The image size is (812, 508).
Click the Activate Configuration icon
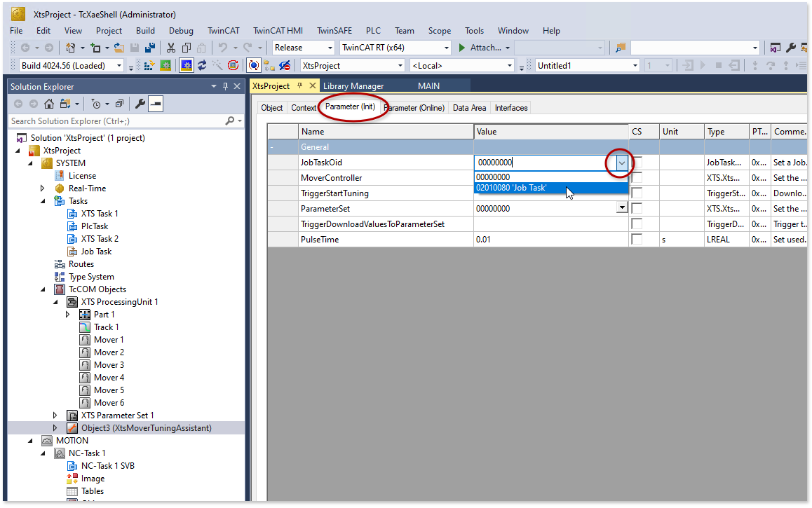point(149,65)
